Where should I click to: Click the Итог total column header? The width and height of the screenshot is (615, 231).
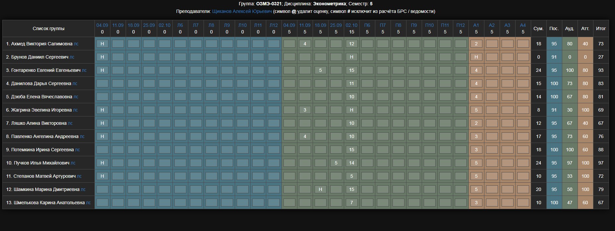(x=601, y=28)
